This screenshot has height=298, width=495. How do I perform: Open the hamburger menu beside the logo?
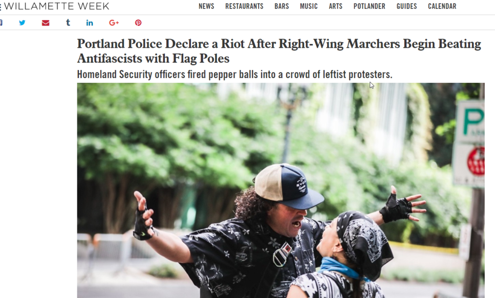click(x=0, y=7)
